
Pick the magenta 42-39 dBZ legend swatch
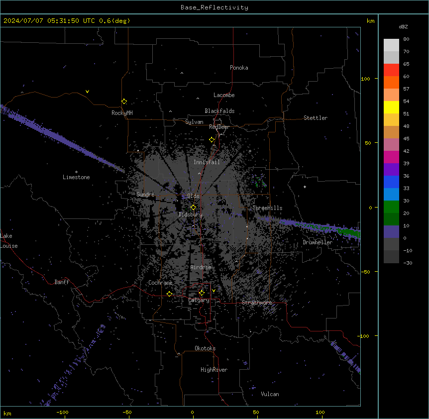(391, 157)
